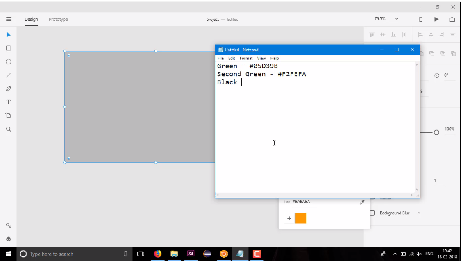Select the Pen tool

pos(8,88)
